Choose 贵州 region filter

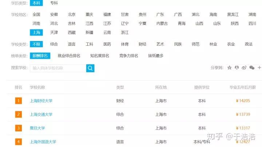143,15
